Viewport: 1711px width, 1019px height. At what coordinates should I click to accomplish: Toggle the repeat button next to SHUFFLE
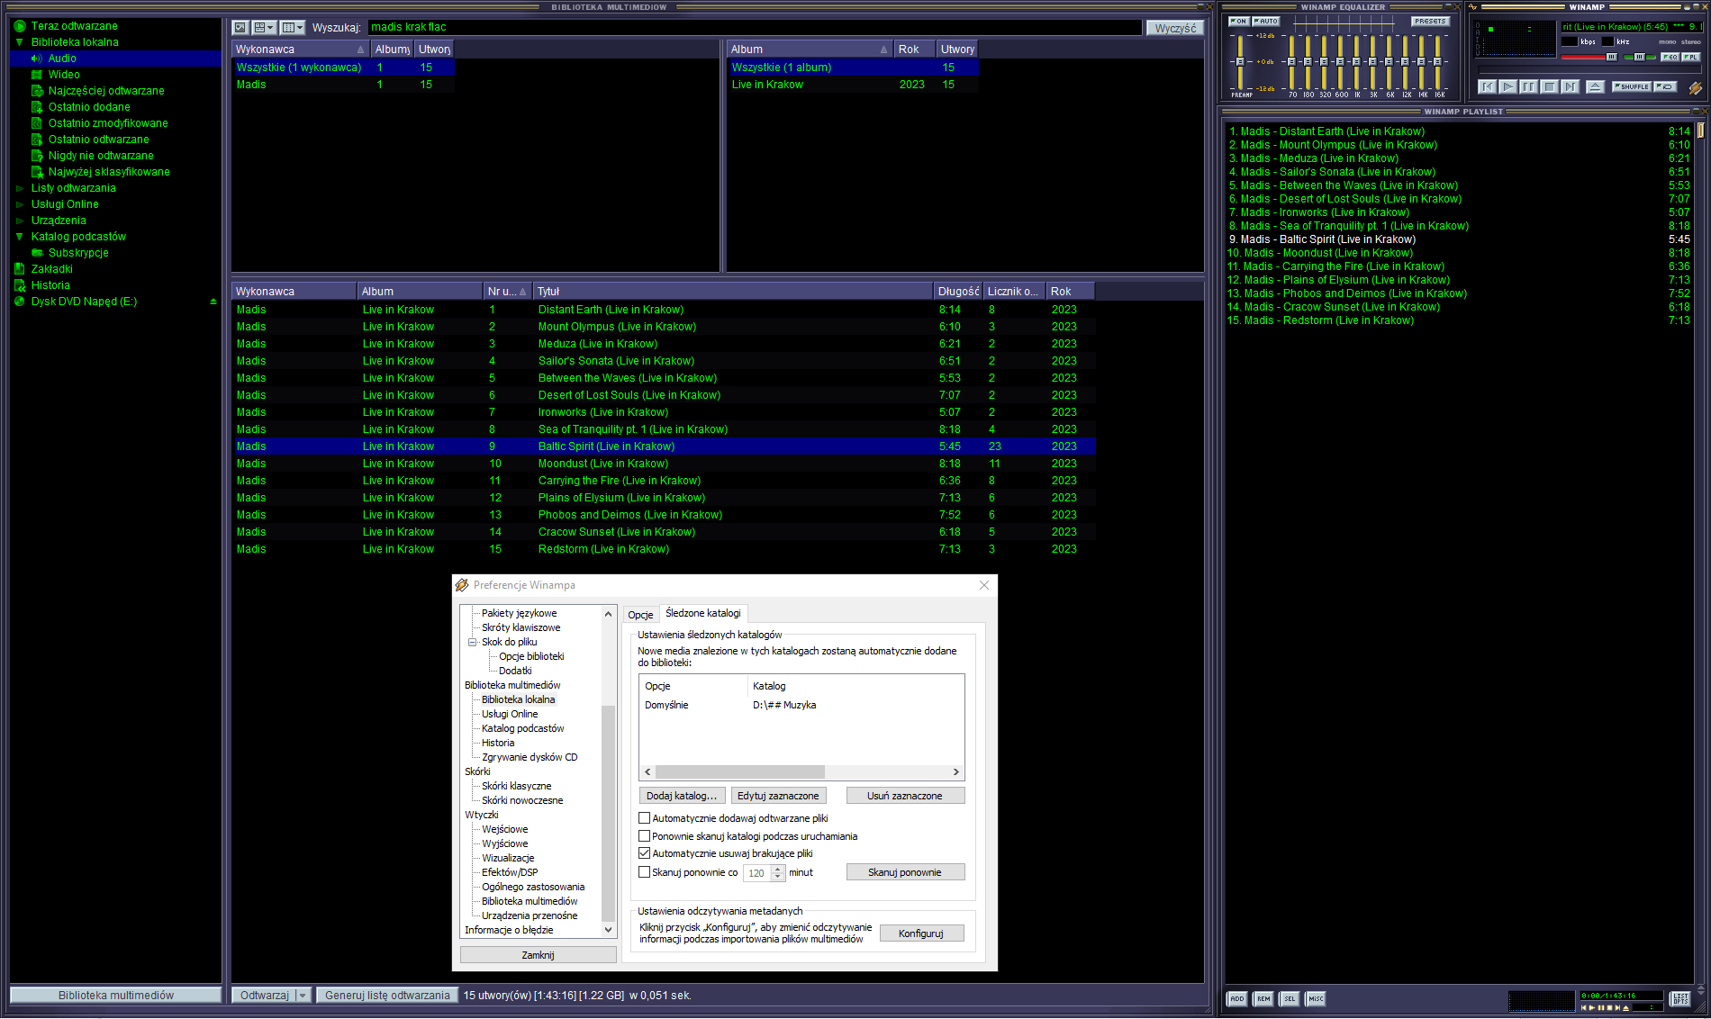1665,86
